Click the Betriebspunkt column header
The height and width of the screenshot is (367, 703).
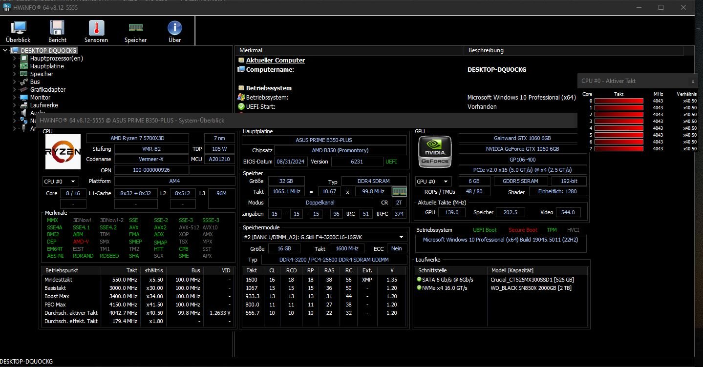pyautogui.click(x=71, y=270)
